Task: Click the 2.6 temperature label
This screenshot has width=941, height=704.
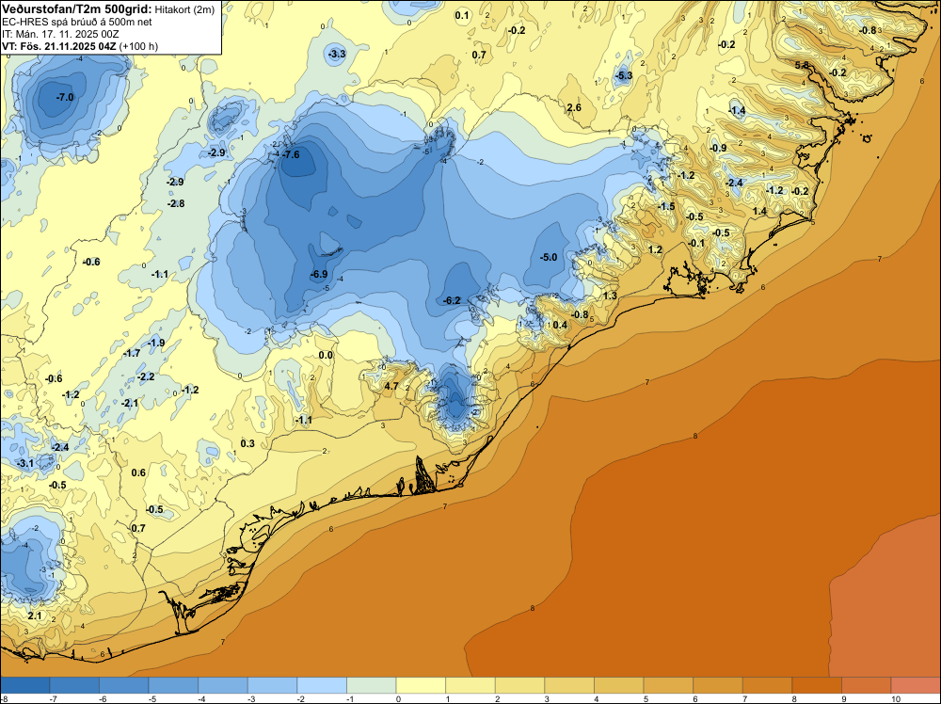Action: point(574,107)
